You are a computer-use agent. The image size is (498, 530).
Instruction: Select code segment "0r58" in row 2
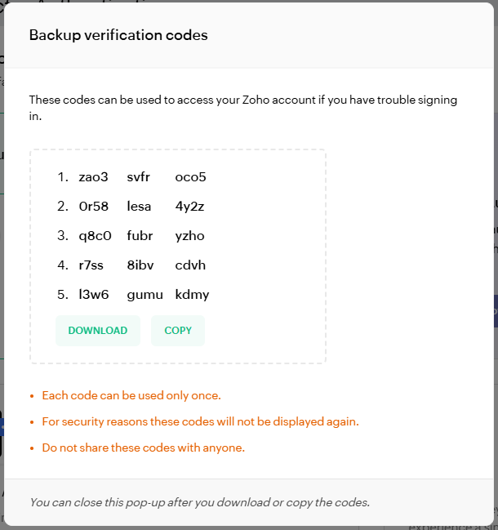point(94,207)
